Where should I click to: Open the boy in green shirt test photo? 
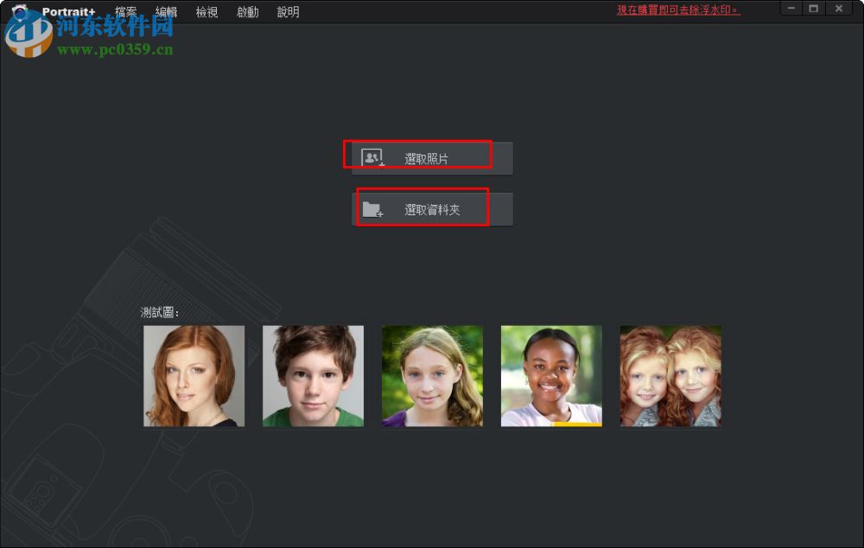tap(313, 375)
